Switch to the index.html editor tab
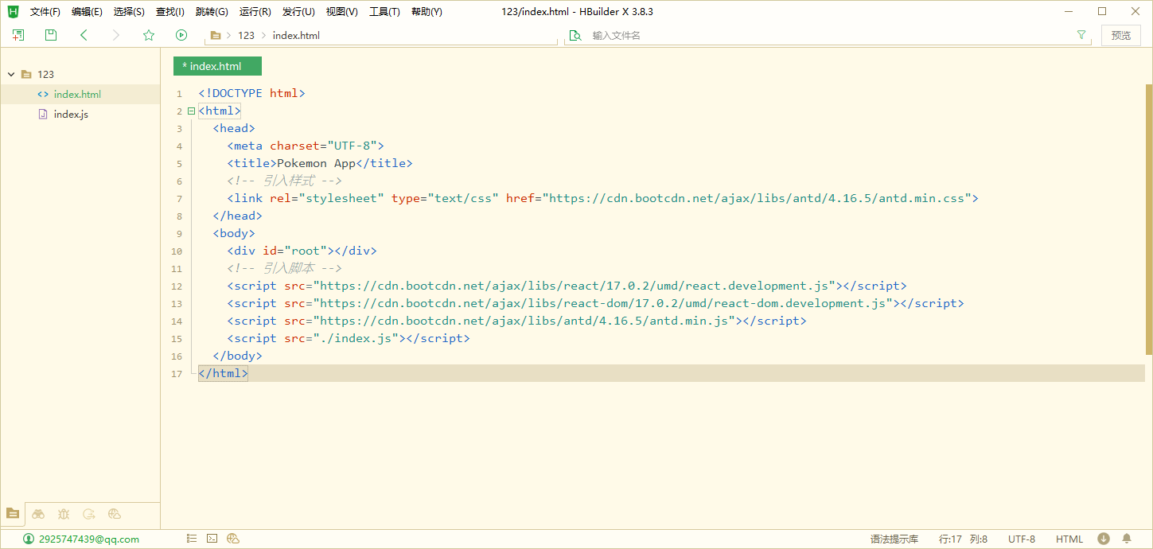Image resolution: width=1153 pixels, height=549 pixels. click(x=216, y=66)
